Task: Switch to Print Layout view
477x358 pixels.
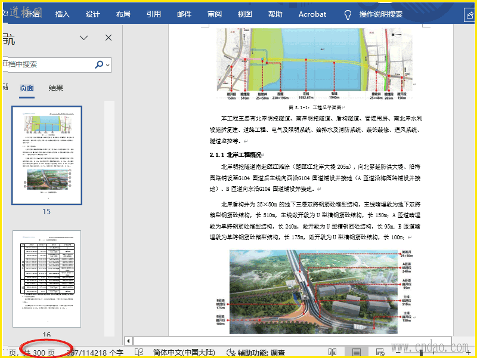Action: [x=356, y=353]
